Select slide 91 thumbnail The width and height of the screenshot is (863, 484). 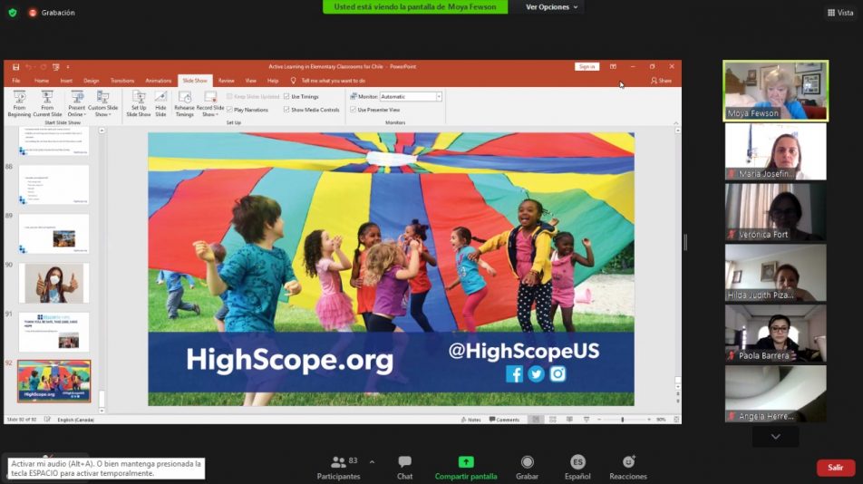(x=54, y=333)
